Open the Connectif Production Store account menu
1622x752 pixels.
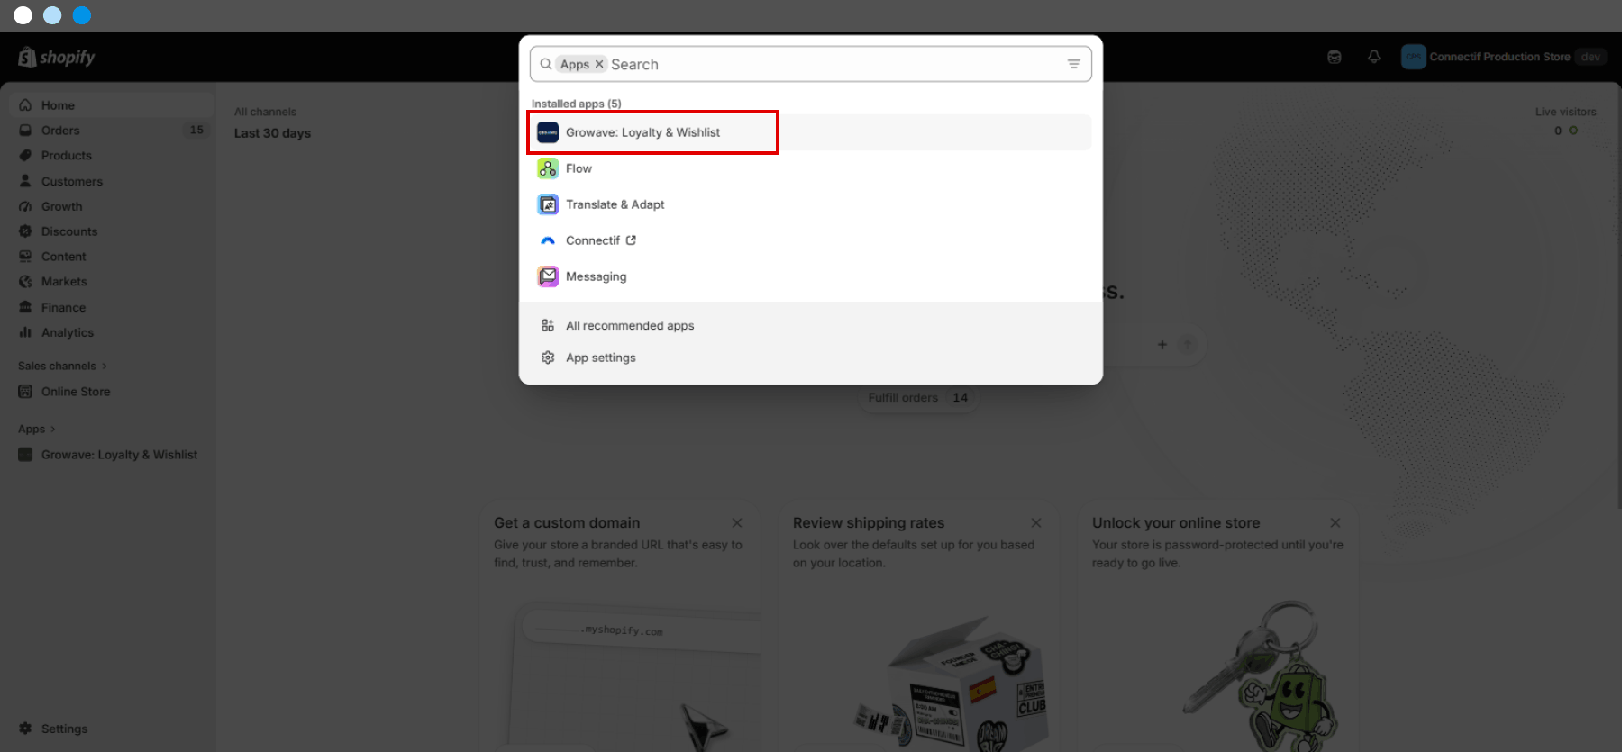pos(1503,57)
